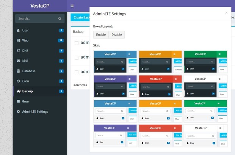Select the white header dark-sidebar skin

205,86
